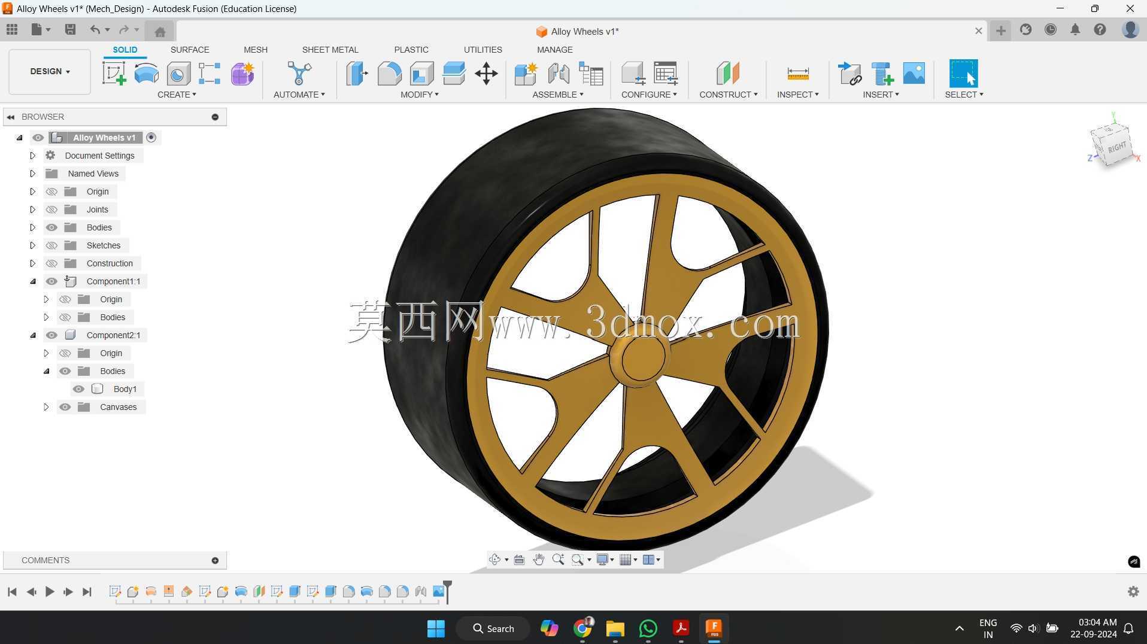Click the Offset Plane construct icon
The image size is (1147, 644).
tap(728, 74)
